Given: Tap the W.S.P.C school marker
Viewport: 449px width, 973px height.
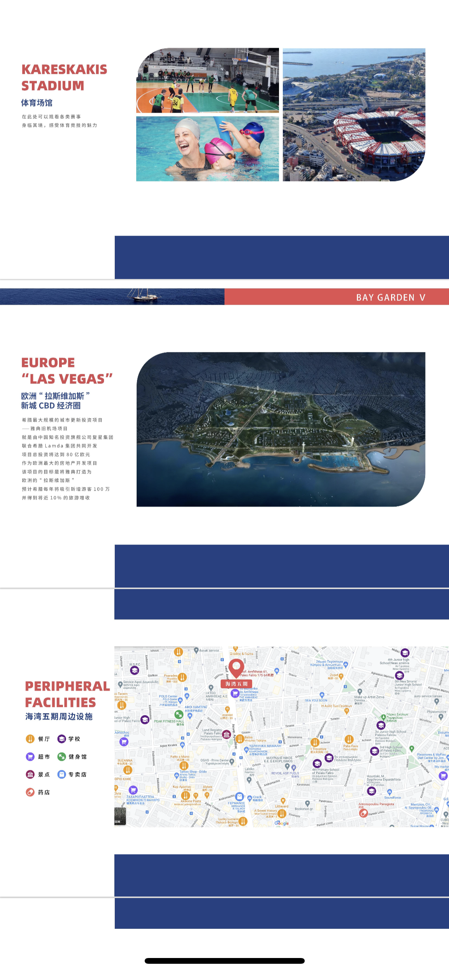Looking at the screenshot, I should pyautogui.click(x=134, y=670).
